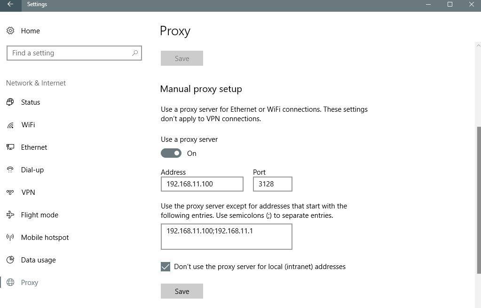Open Mobile hotspot settings
Viewport: 481px width, 308px height.
pos(45,238)
